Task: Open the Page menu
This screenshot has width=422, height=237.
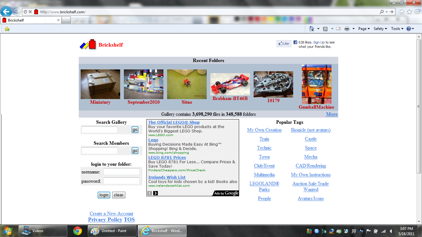Action: (x=364, y=29)
